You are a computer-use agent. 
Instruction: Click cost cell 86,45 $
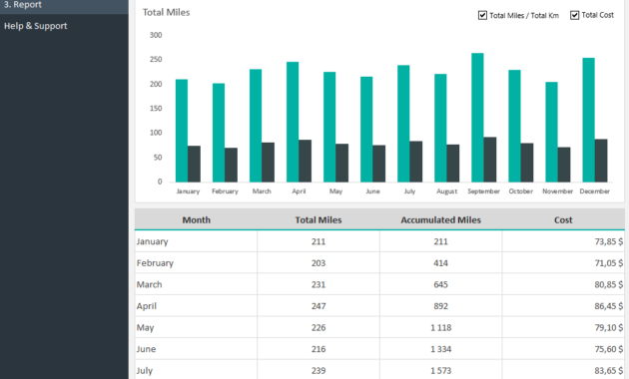click(563, 306)
